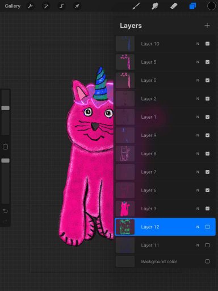This screenshot has width=218, height=291.
Task: Hide Layer 10 visibility checkbox
Action: coord(207,44)
